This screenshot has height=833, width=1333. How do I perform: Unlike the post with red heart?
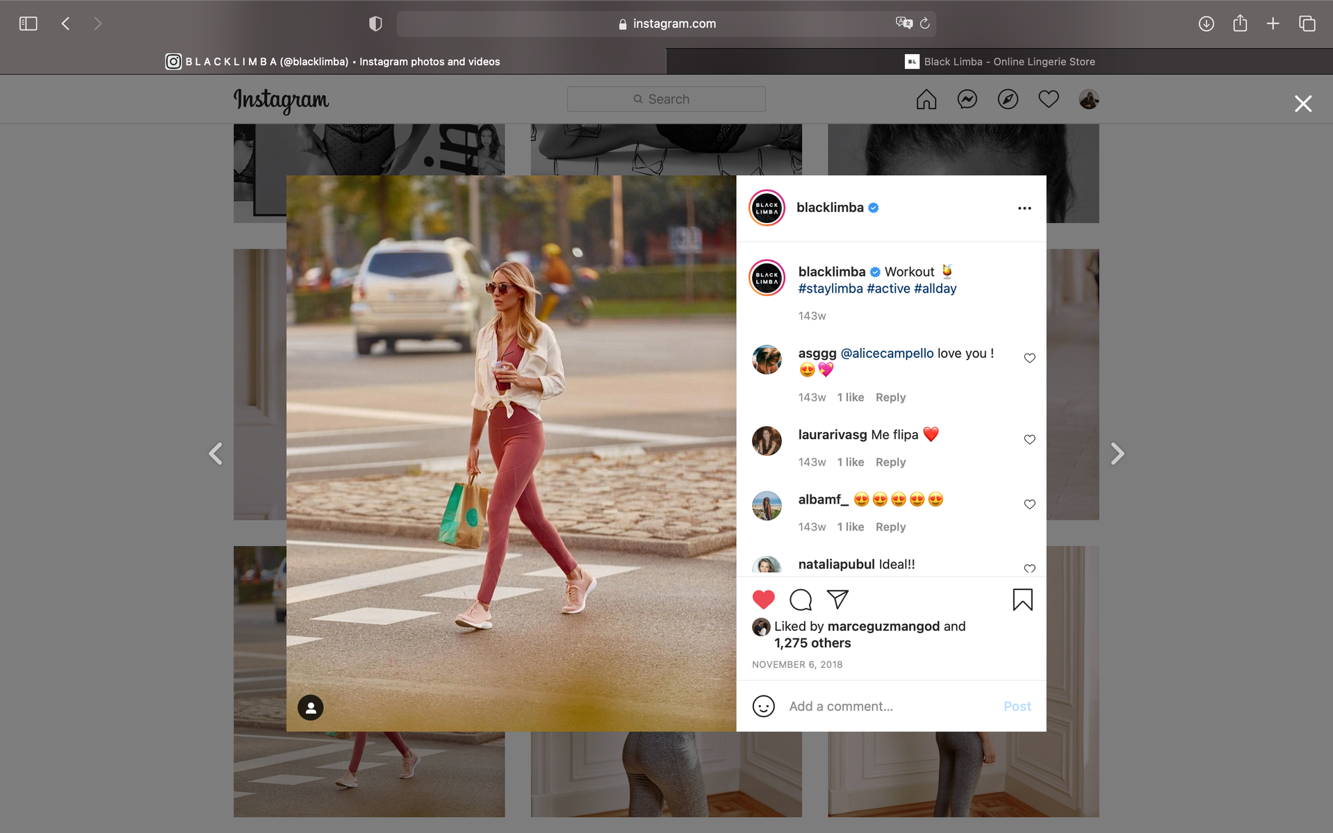coord(763,600)
